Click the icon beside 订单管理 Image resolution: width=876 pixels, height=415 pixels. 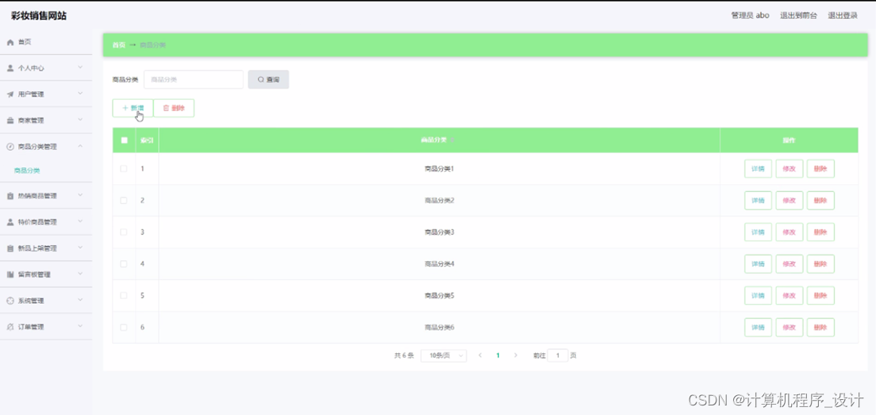tap(10, 327)
